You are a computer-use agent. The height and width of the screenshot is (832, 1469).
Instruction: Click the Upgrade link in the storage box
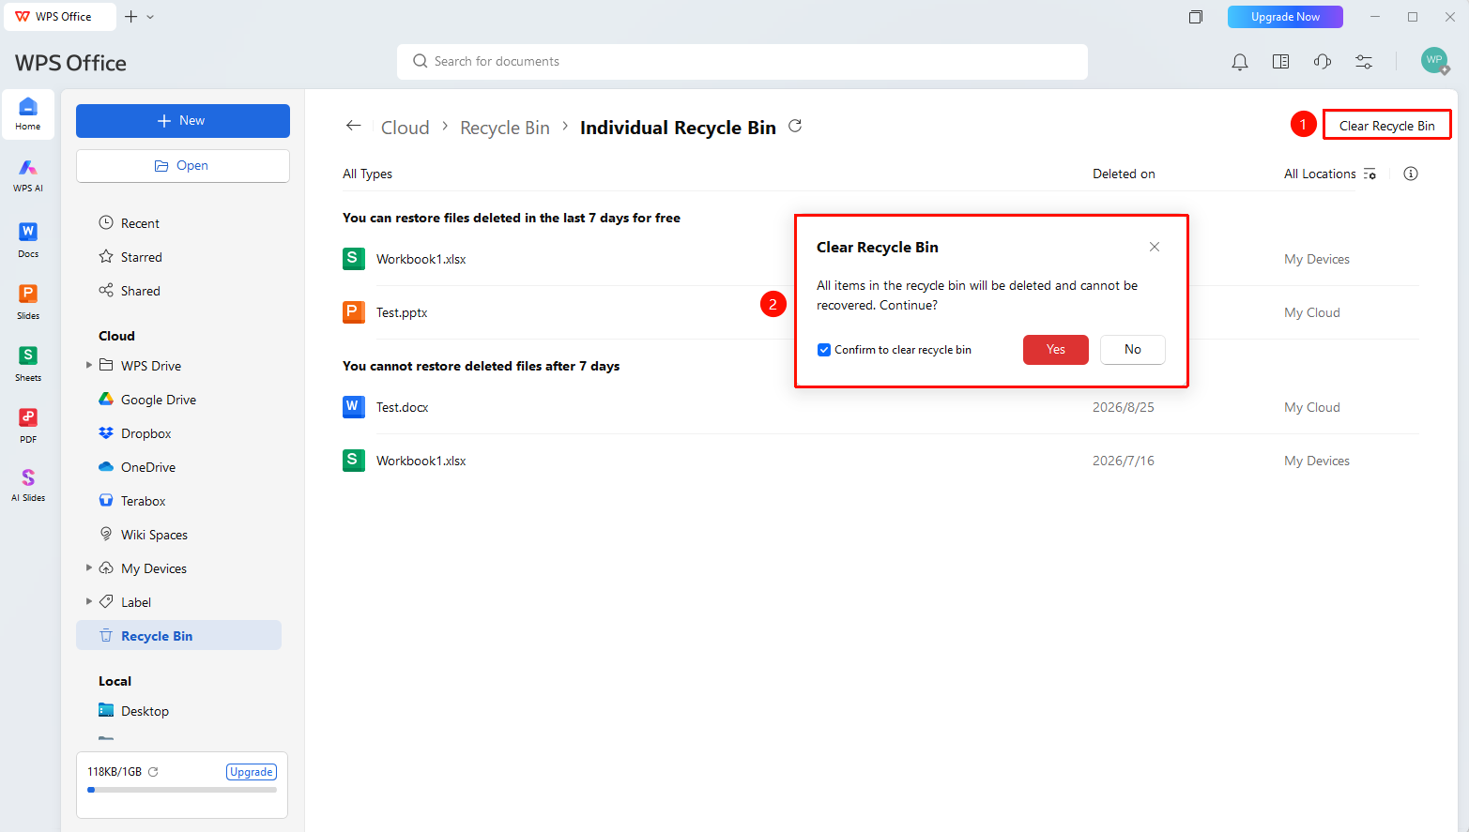click(252, 772)
